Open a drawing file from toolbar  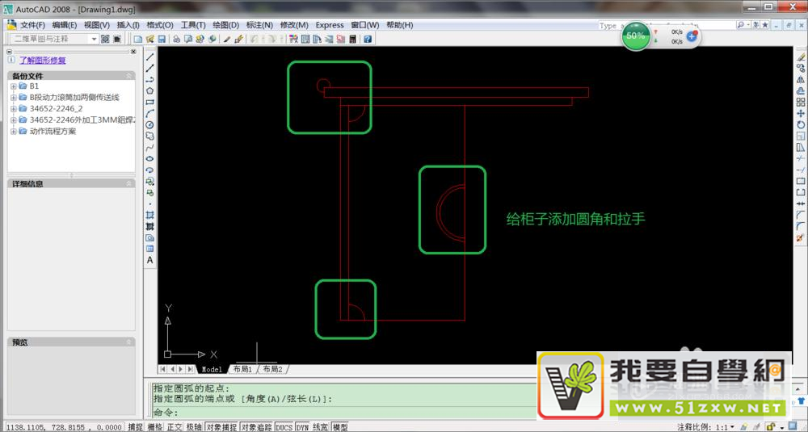coord(150,39)
